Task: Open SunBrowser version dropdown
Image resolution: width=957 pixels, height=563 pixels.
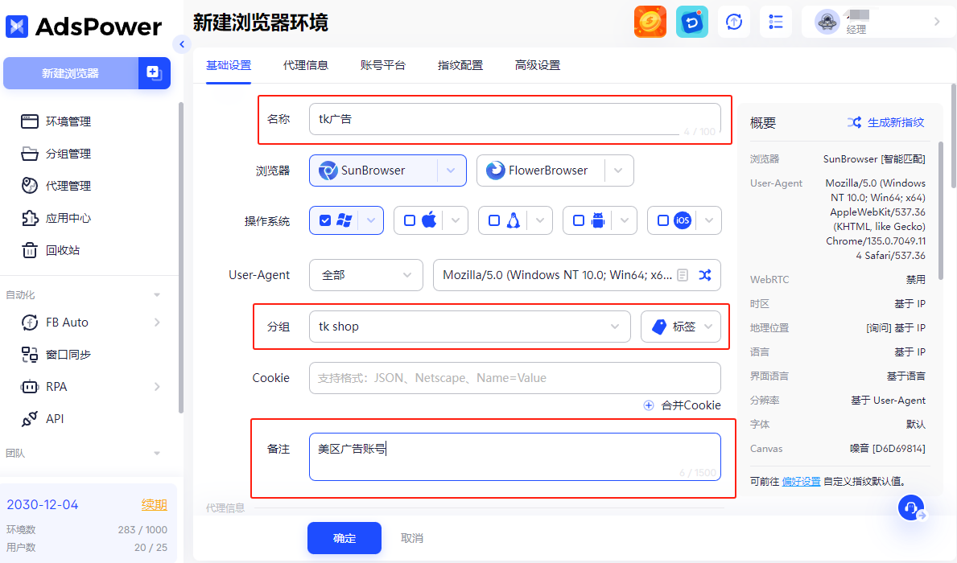Action: 451,171
